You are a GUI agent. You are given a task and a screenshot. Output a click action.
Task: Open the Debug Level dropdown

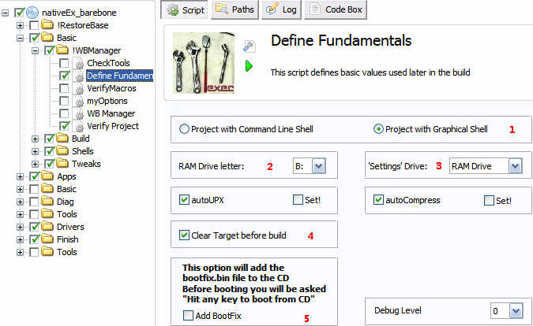pos(516,311)
